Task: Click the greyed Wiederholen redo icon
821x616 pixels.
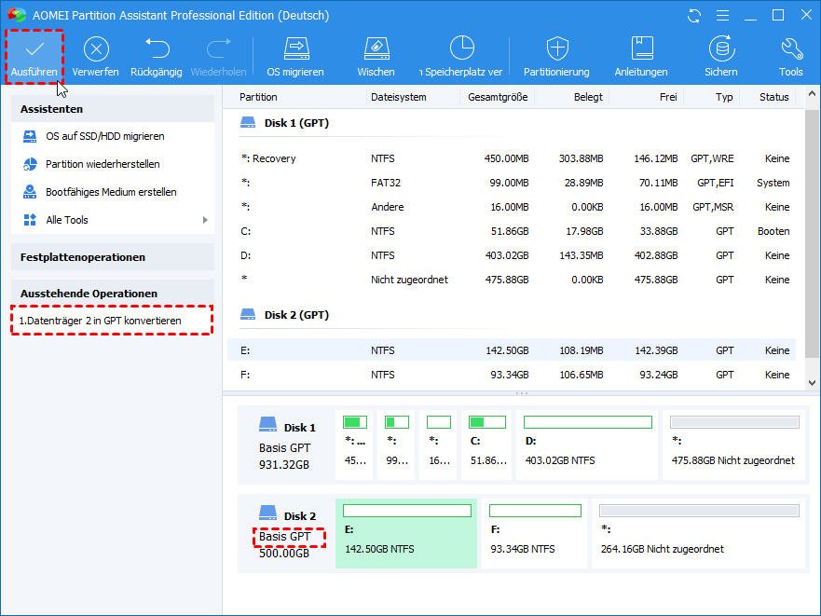Action: pos(218,48)
